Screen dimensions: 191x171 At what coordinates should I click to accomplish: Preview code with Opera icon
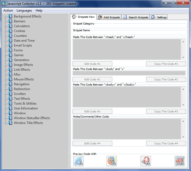coord(146,161)
